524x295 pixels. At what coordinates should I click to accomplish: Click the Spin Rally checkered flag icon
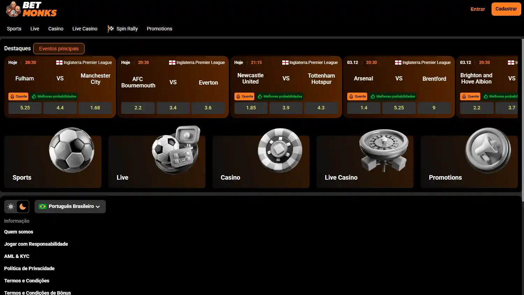[111, 29]
